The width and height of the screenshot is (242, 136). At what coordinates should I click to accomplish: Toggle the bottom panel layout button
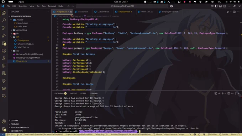[220, 6]
